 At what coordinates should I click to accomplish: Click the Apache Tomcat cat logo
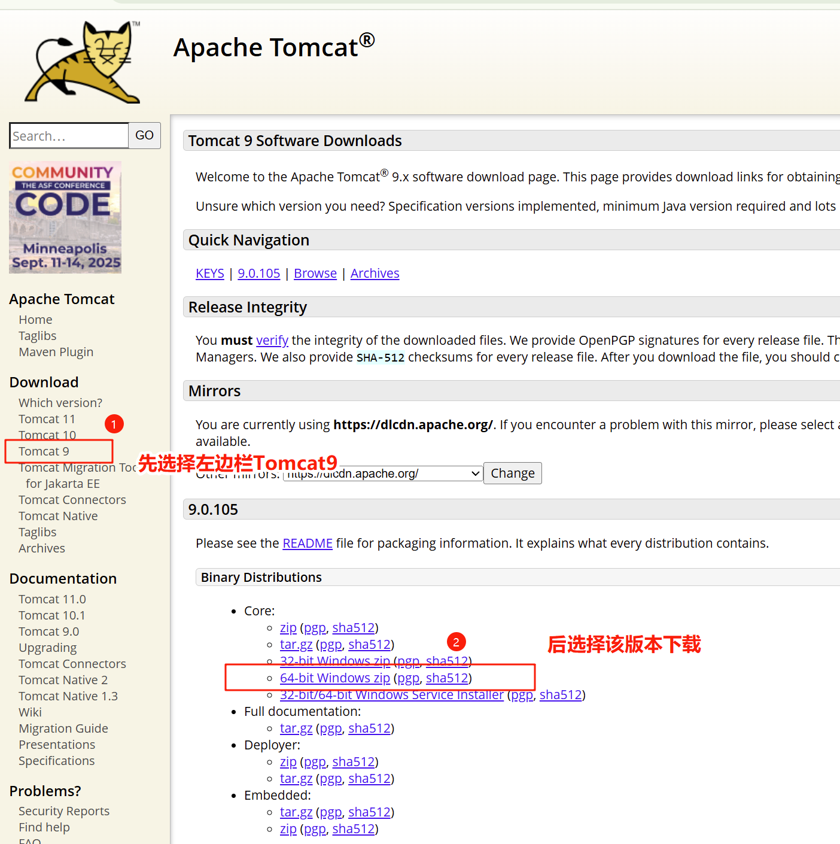point(82,62)
